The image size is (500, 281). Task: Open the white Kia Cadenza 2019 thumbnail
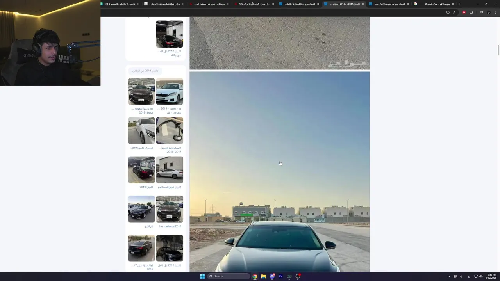tap(170, 92)
